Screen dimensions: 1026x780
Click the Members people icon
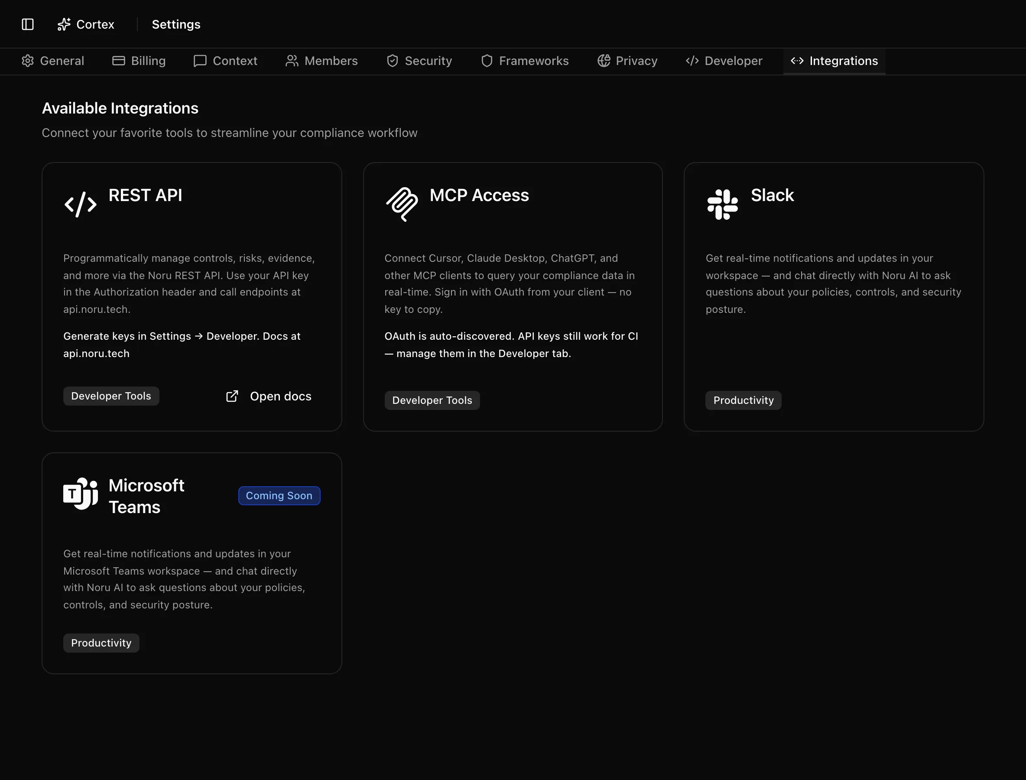coord(292,61)
